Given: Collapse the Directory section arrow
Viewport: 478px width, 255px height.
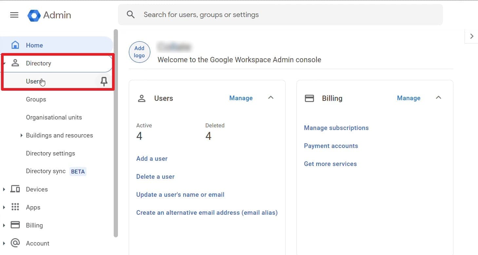Looking at the screenshot, I should (4, 63).
